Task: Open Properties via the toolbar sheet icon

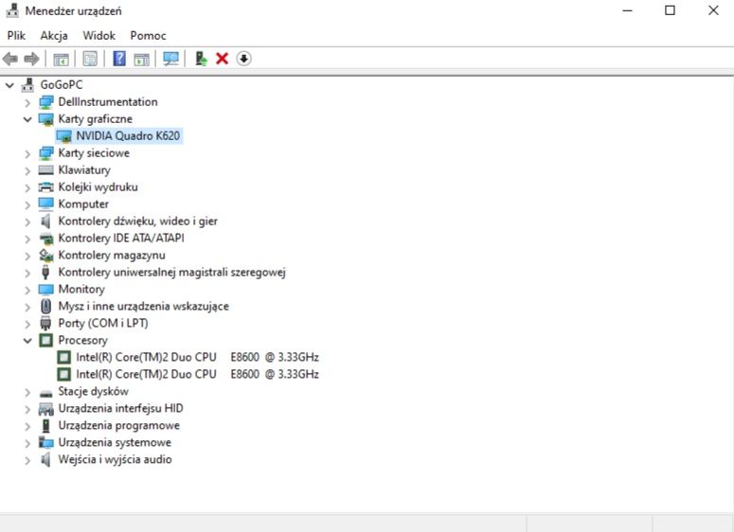Action: point(90,59)
